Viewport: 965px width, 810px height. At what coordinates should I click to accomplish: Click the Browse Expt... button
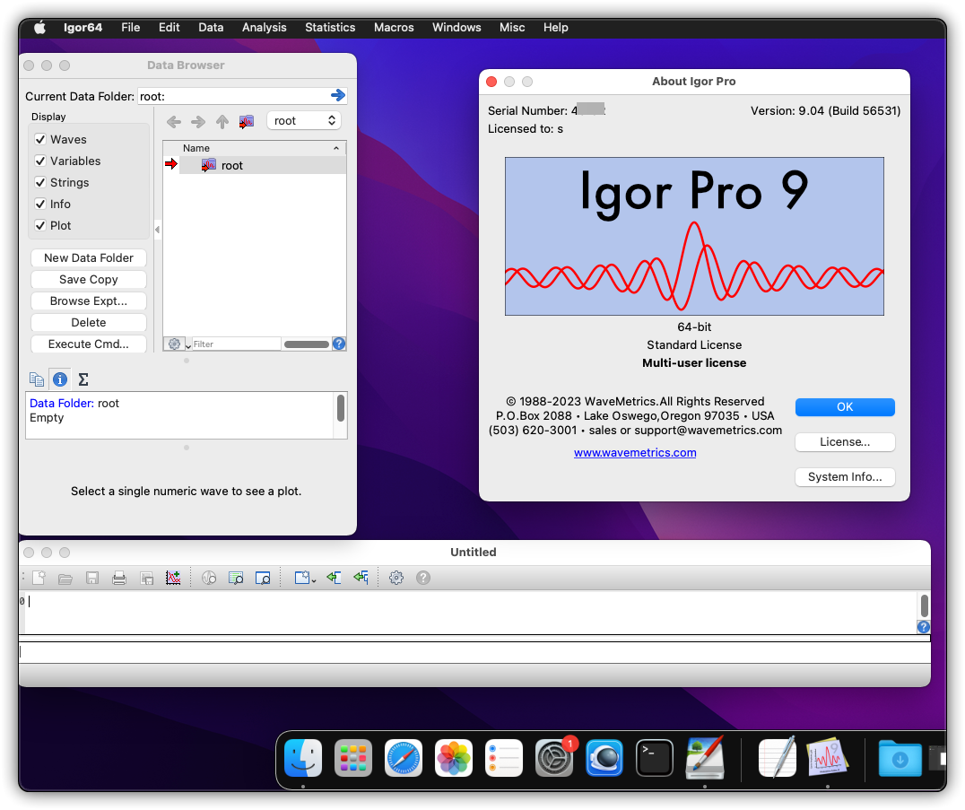(89, 301)
